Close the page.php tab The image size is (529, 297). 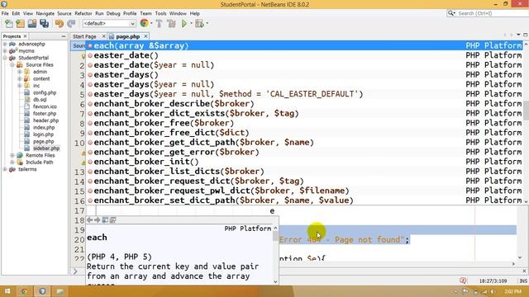click(x=145, y=36)
